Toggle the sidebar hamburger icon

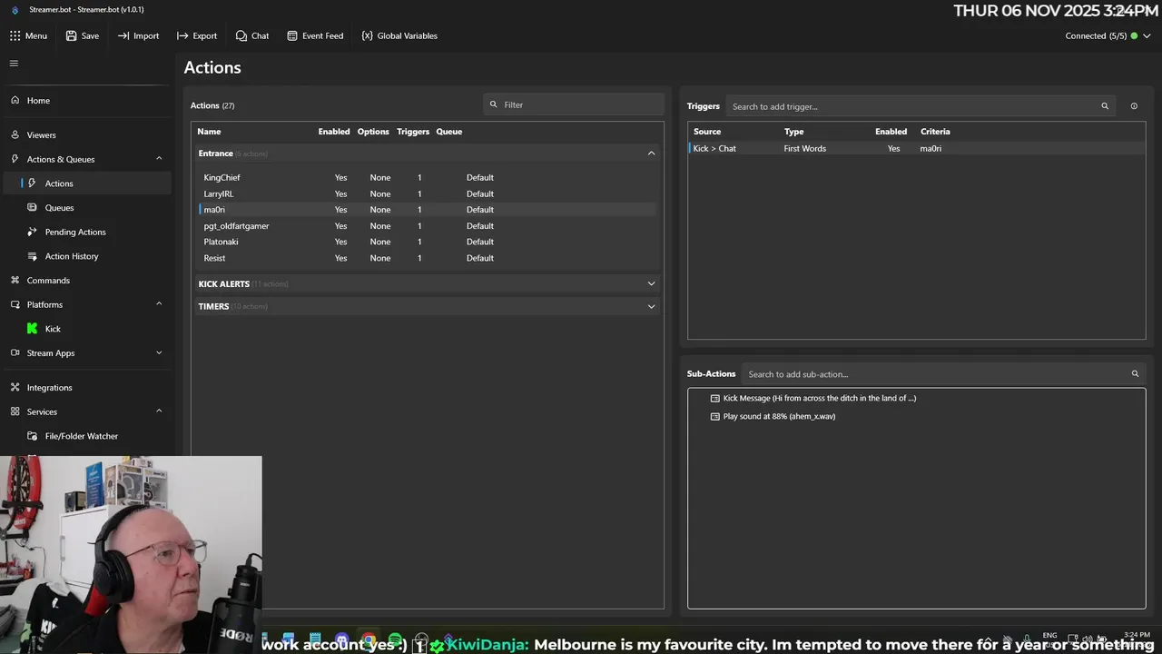(14, 64)
